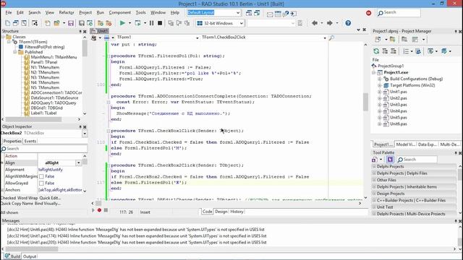Image resolution: width=463 pixels, height=260 pixels.
Task: Click the Save Desktop layout icon
Action: coord(249,13)
